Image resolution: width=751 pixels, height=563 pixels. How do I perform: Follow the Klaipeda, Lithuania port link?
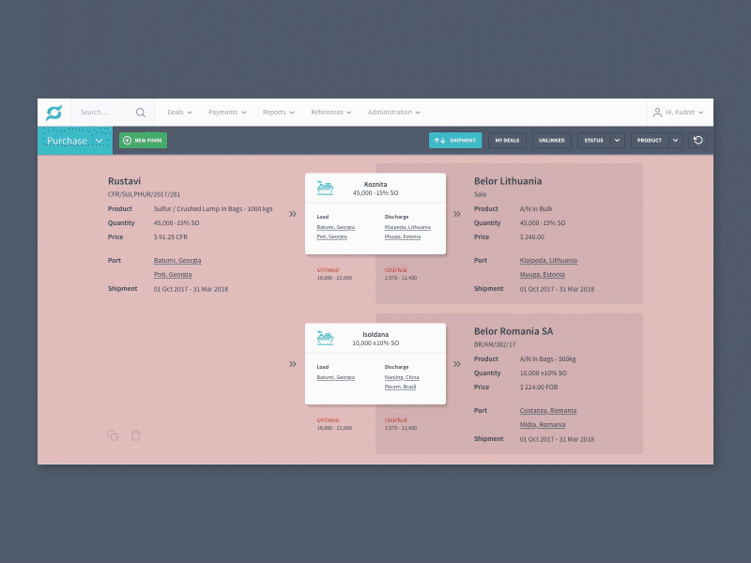548,261
